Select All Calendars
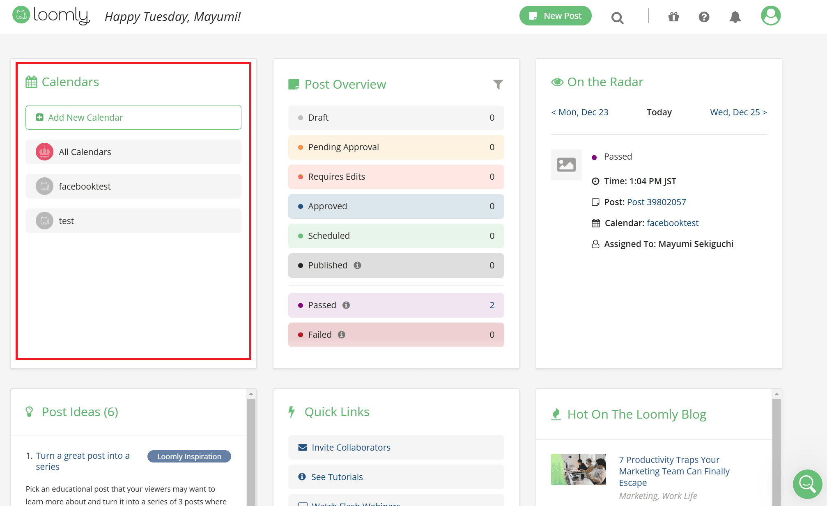Image resolution: width=827 pixels, height=506 pixels. [x=133, y=152]
